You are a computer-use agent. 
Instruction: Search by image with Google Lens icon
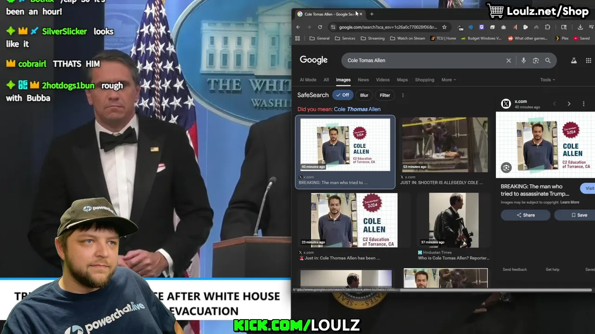click(x=535, y=60)
